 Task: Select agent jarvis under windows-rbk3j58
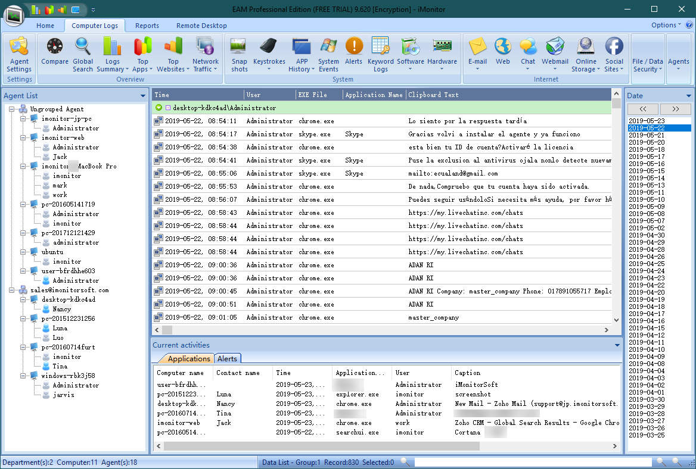[x=64, y=395]
